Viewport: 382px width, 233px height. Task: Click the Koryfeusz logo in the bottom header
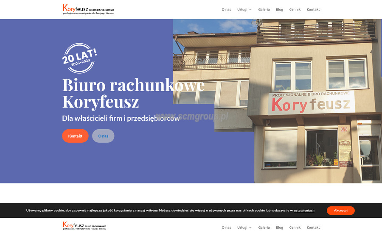click(x=84, y=226)
